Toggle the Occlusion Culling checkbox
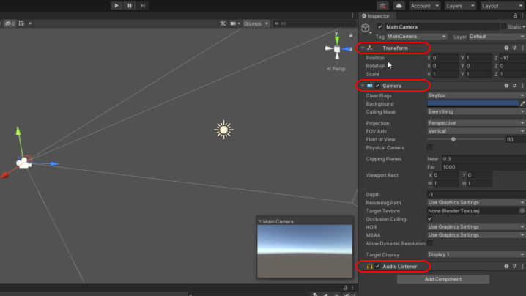The image size is (526, 296). [x=430, y=219]
